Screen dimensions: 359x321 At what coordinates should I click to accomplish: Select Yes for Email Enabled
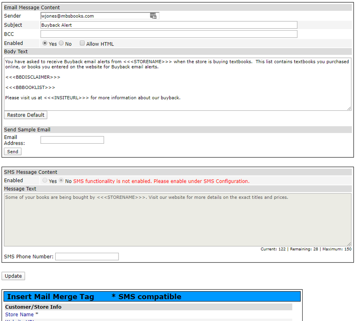point(45,44)
